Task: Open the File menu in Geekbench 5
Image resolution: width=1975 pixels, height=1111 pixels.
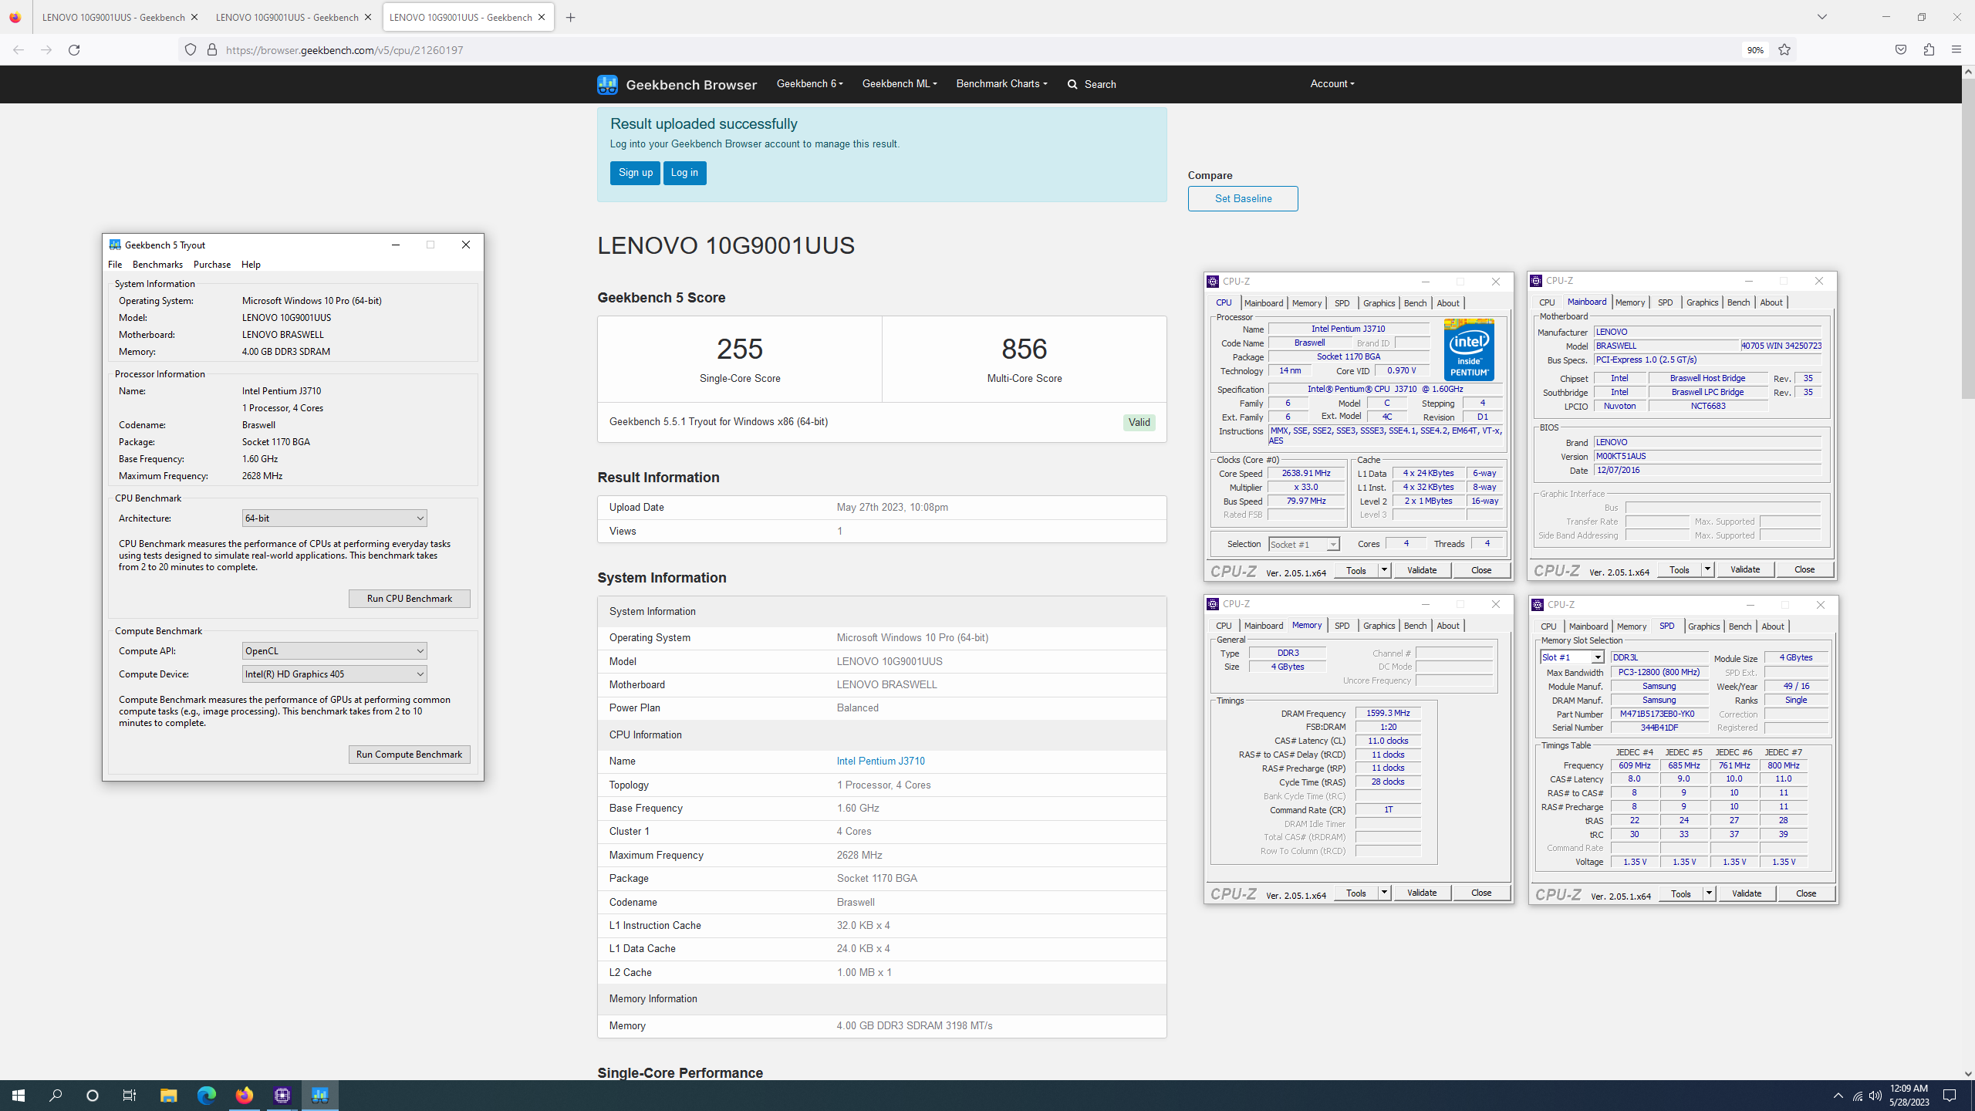Action: point(115,265)
